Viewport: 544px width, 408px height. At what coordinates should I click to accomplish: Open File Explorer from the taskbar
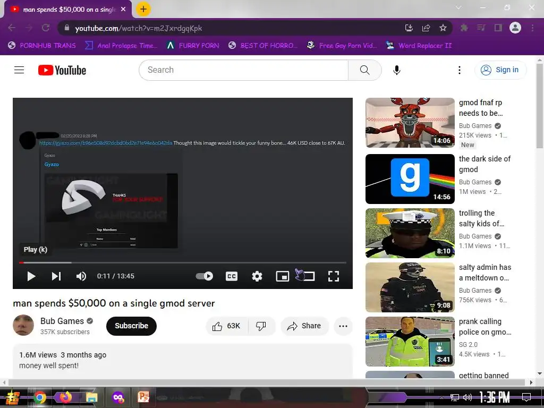coord(91,397)
